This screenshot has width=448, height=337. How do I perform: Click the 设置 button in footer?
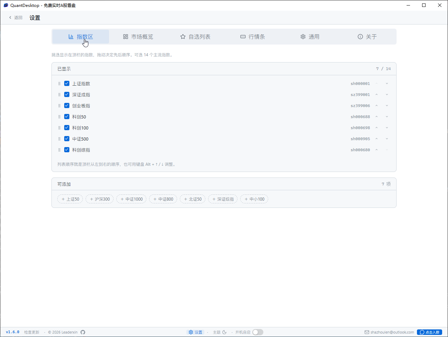click(x=195, y=332)
